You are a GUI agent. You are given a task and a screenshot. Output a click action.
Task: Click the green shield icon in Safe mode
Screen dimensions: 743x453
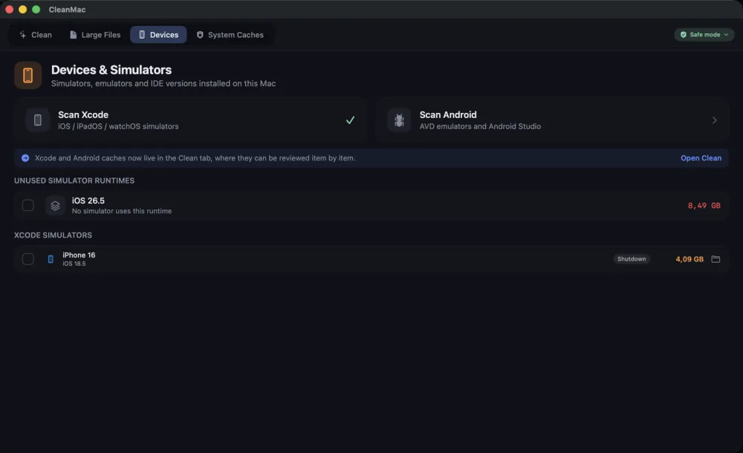coord(684,35)
